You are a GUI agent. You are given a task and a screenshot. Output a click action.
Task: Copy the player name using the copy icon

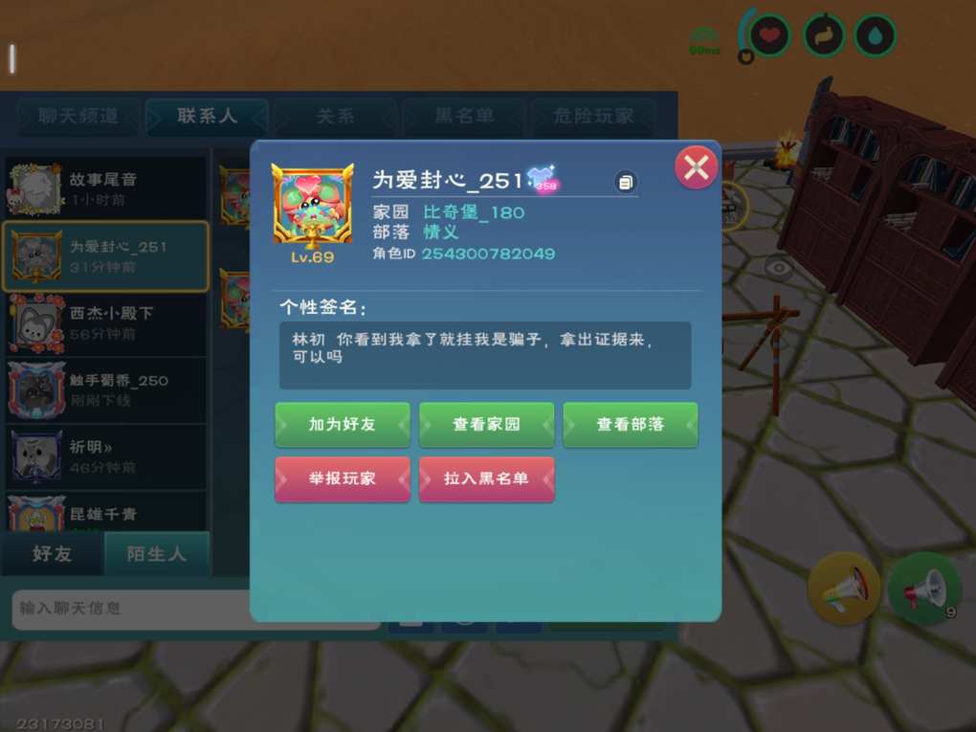(626, 182)
